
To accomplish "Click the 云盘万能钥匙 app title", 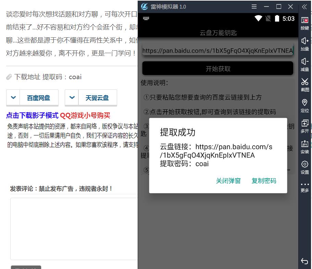I will coord(218,33).
